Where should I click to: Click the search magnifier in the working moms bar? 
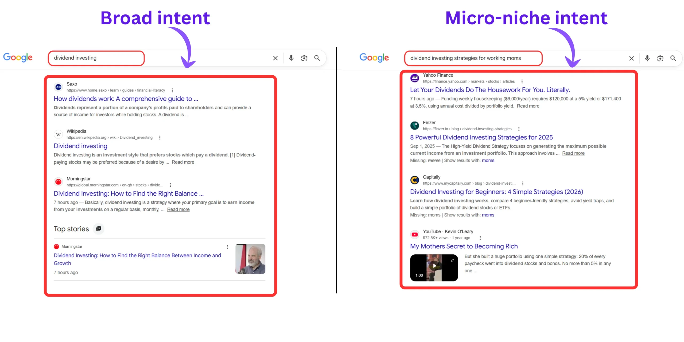click(x=673, y=58)
